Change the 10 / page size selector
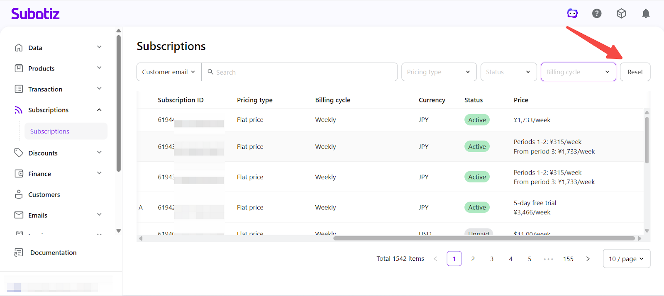 626,259
